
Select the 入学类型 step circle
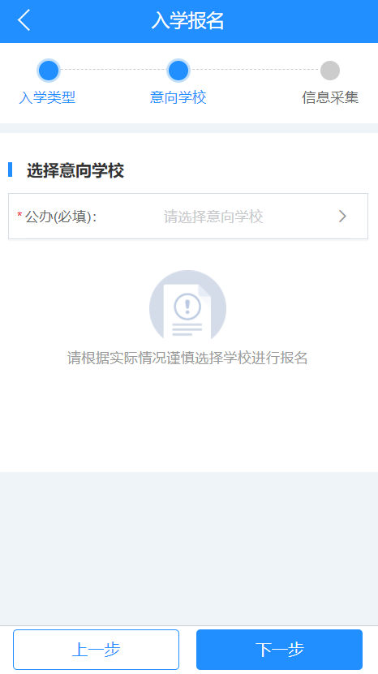(48, 71)
